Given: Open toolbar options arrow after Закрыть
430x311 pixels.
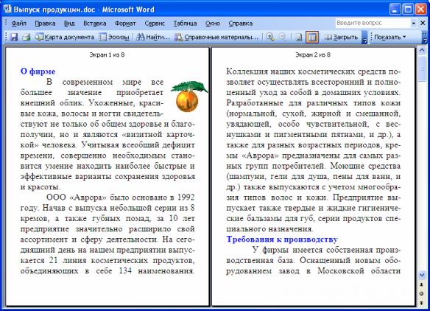Looking at the screenshot, I should (364, 38).
